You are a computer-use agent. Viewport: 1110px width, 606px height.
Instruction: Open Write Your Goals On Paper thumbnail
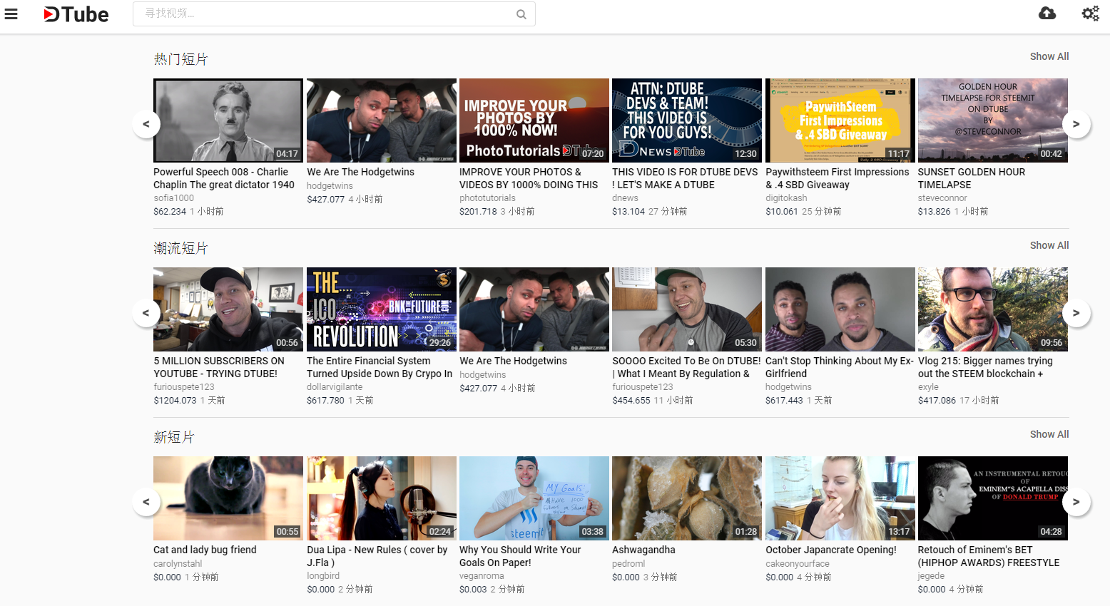534,498
